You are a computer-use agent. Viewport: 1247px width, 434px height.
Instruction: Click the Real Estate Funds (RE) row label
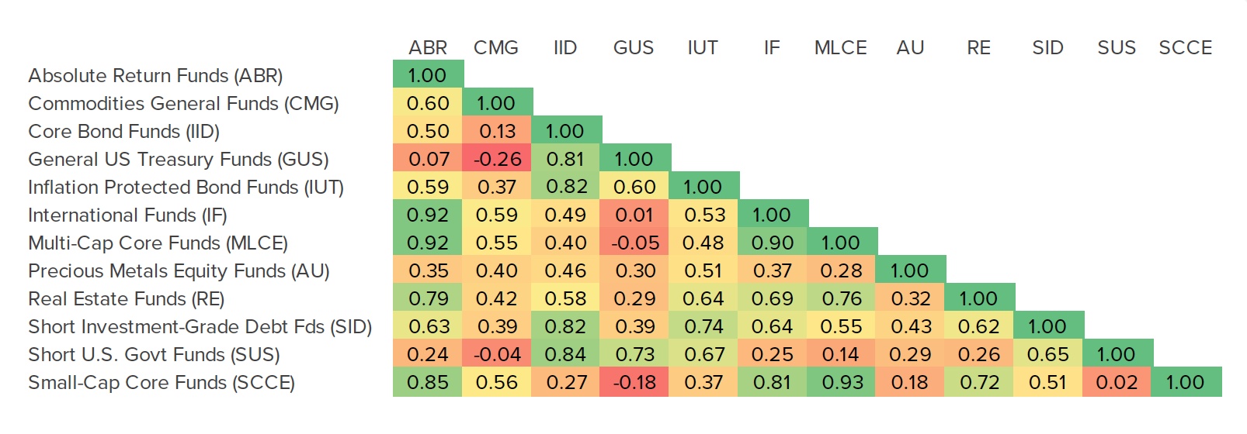[x=126, y=299]
